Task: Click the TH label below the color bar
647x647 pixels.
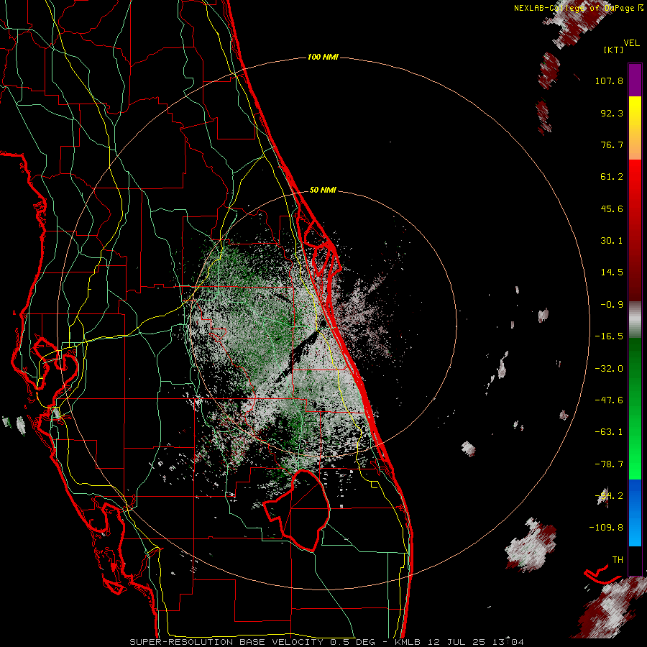Action: coord(618,560)
